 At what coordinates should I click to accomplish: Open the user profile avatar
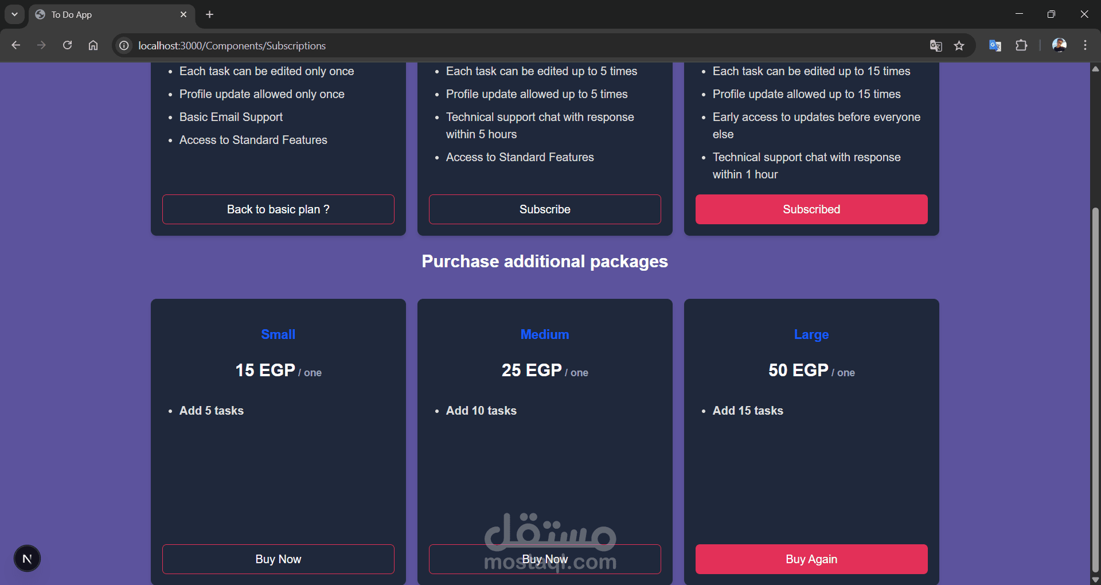click(1059, 45)
